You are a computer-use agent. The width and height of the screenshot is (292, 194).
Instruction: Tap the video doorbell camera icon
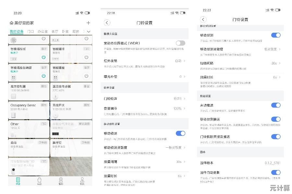(14, 171)
